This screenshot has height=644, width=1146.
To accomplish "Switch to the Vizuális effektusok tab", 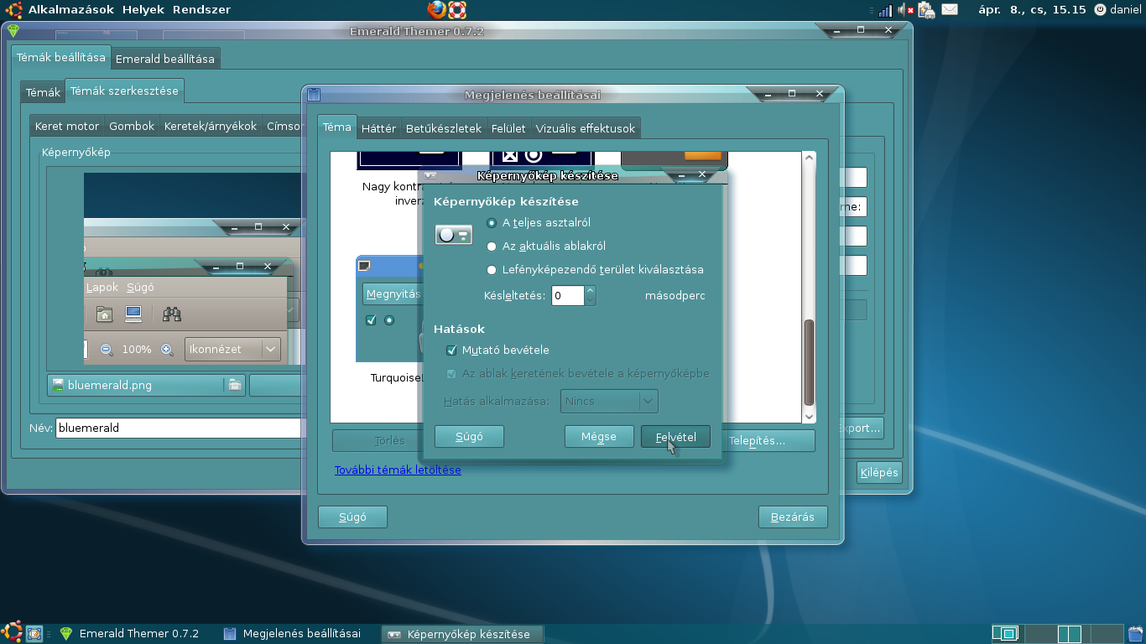I will click(x=586, y=128).
